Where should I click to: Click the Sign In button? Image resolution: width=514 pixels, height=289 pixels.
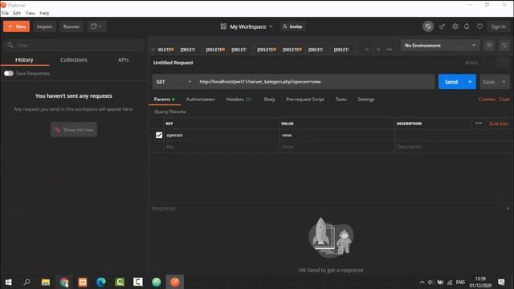[498, 26]
